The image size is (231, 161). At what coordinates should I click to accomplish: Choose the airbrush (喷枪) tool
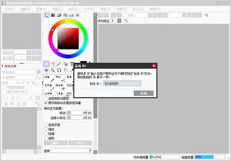[60, 79]
